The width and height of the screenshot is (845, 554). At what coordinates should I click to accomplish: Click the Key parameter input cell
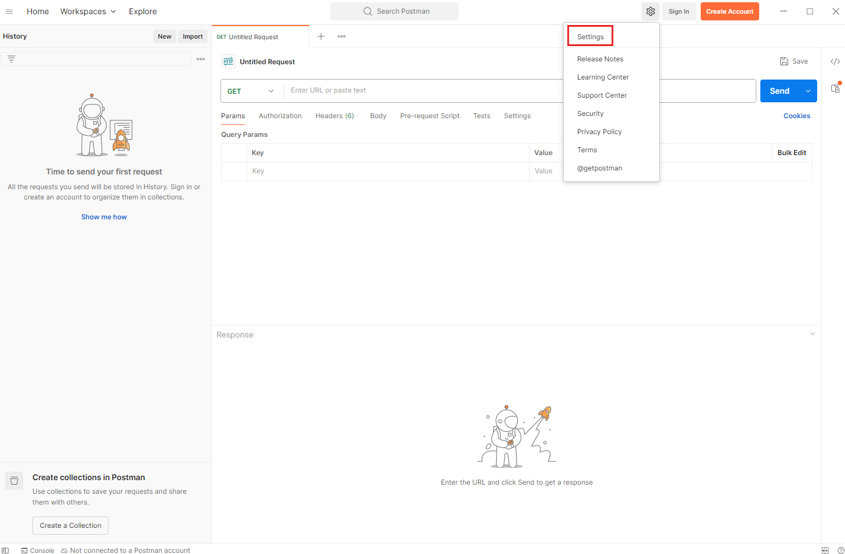(388, 172)
